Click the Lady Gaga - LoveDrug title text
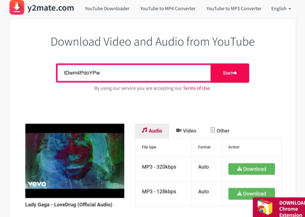Screen dimensions: 305x217 click(69, 204)
